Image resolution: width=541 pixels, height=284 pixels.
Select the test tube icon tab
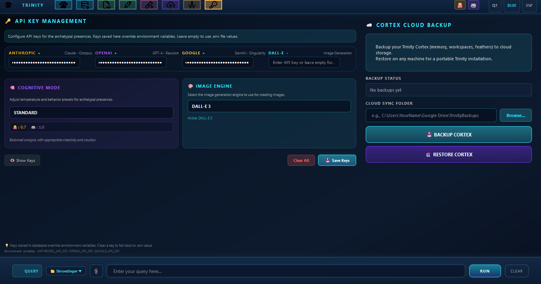149,5
